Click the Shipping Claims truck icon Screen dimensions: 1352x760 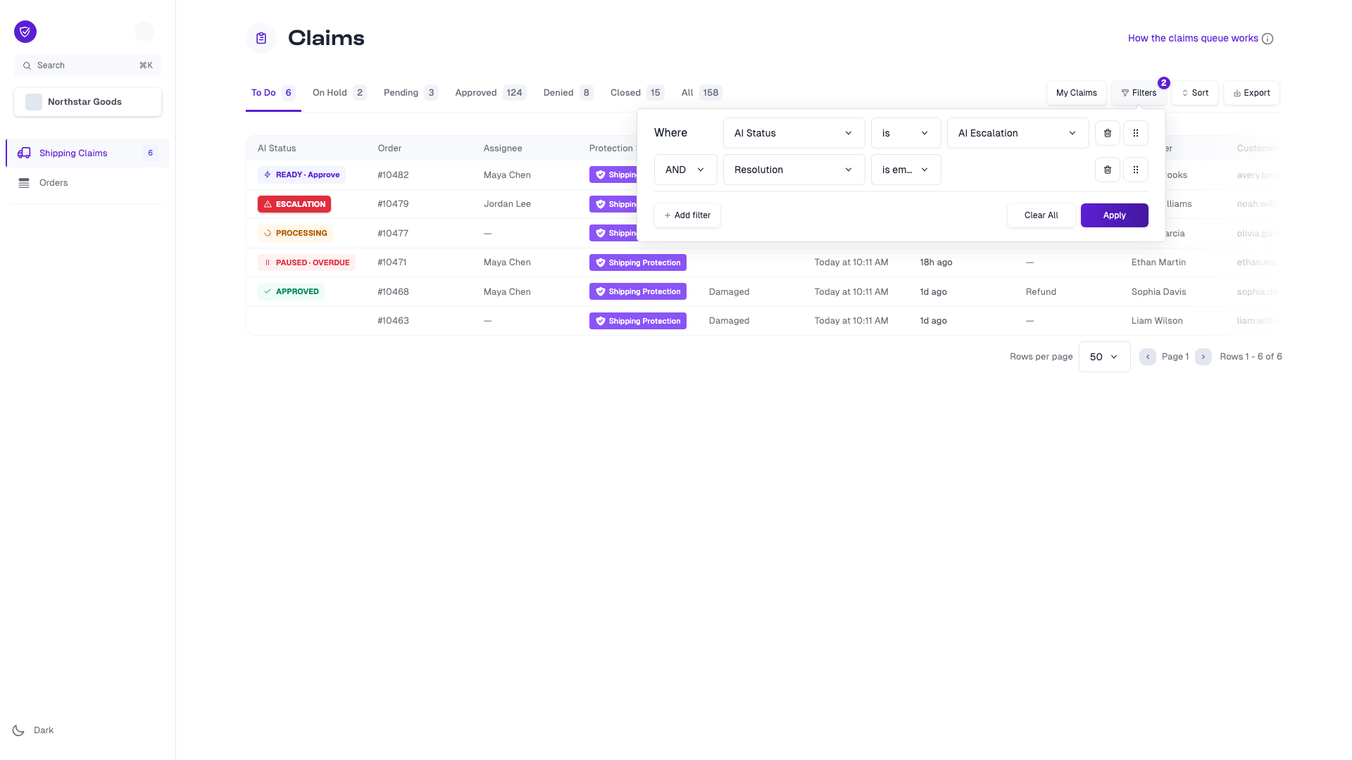(x=24, y=153)
